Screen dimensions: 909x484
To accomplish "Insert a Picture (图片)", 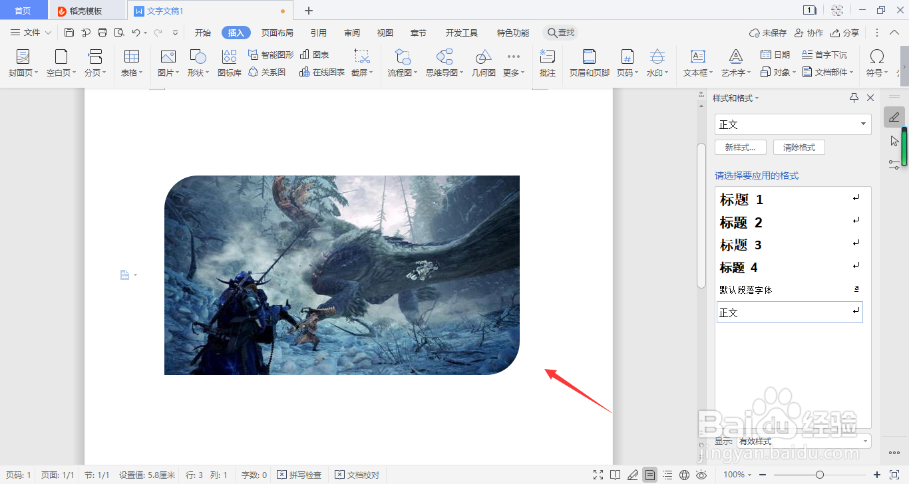I will [168, 63].
